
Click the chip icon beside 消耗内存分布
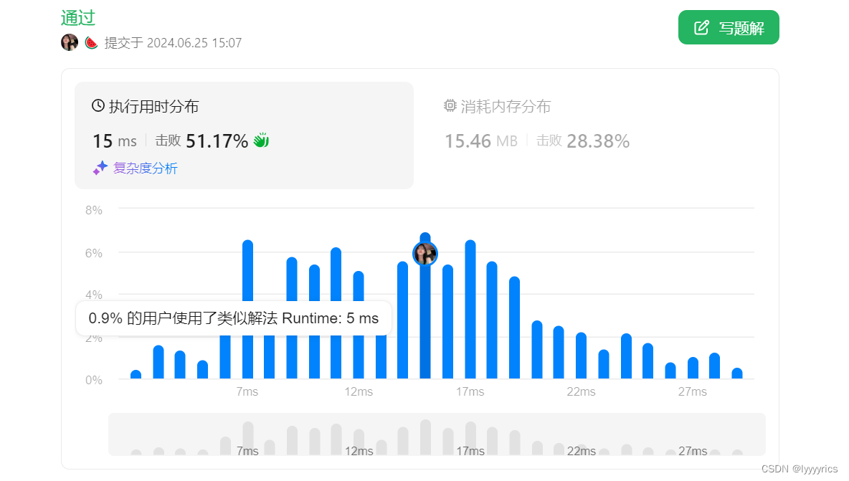point(450,105)
